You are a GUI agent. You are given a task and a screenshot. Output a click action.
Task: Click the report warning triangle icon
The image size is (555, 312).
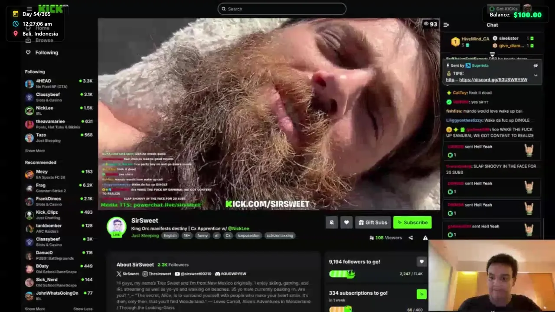coord(425,238)
